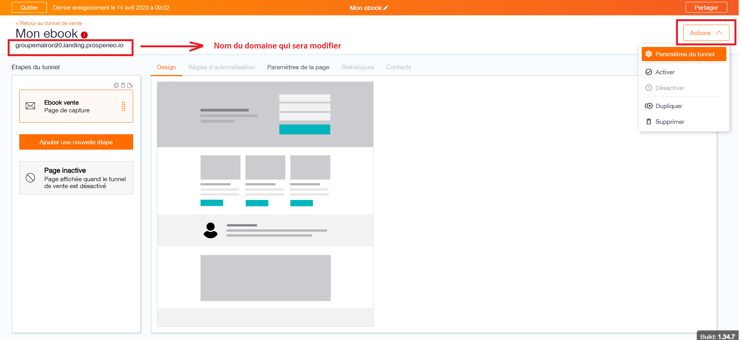
Task: Go to the Statistiques tab
Action: point(358,67)
